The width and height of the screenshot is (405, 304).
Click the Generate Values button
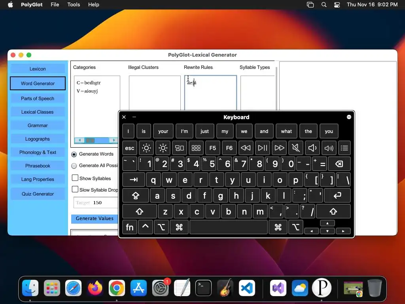95,218
